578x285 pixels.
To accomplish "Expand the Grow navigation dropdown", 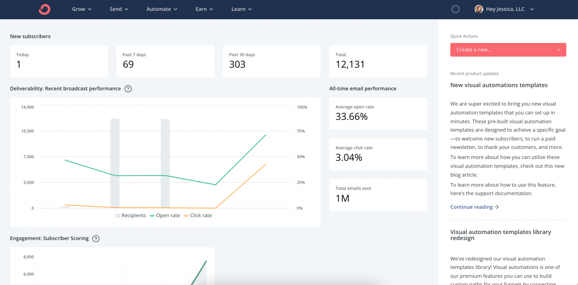I will tap(82, 9).
